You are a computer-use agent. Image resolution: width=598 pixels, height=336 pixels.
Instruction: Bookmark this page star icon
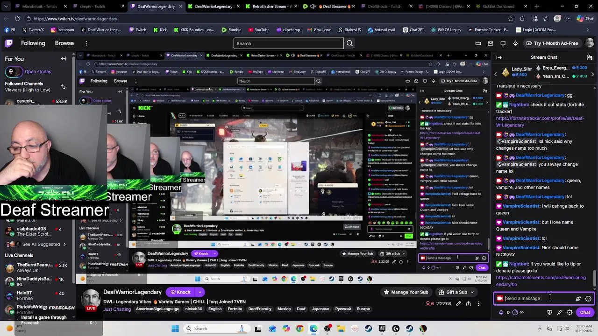(511, 19)
